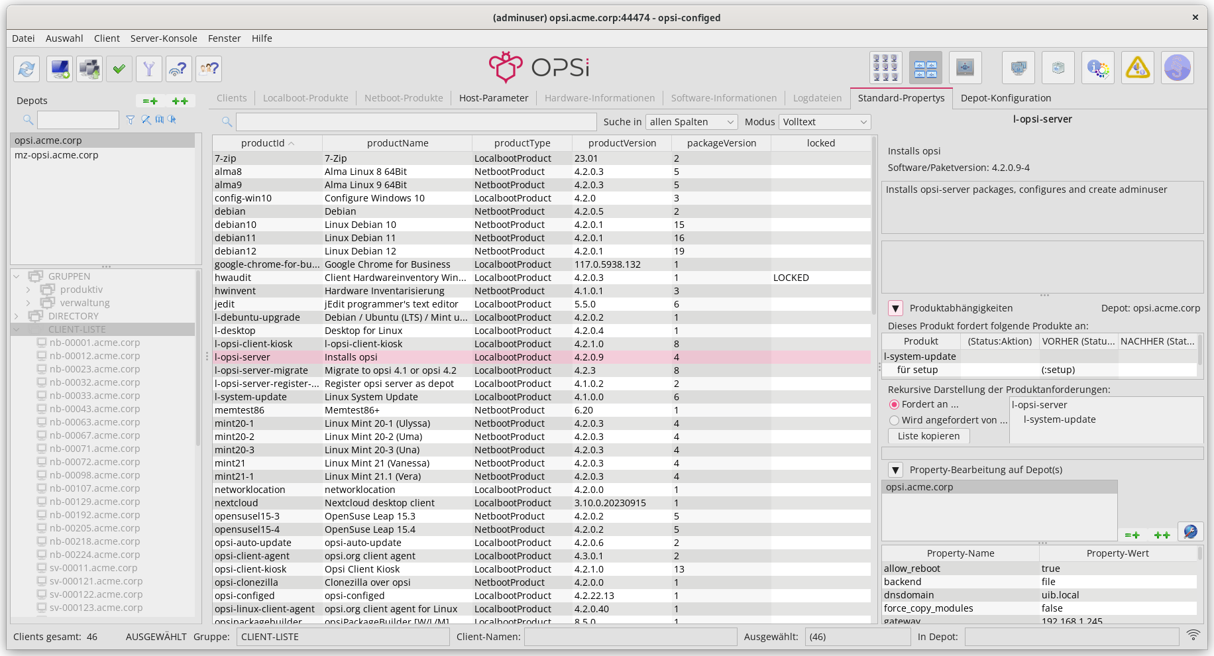
Task: Sort by the productId column header
Action: (x=268, y=143)
